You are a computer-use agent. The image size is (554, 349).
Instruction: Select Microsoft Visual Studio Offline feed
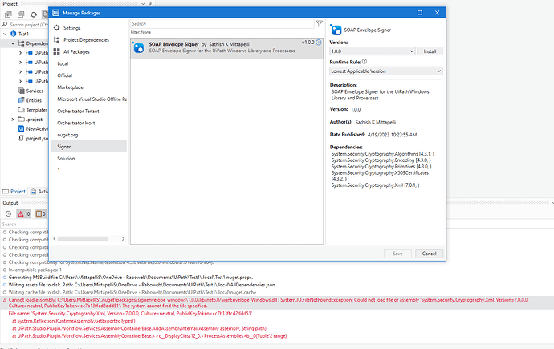92,99
